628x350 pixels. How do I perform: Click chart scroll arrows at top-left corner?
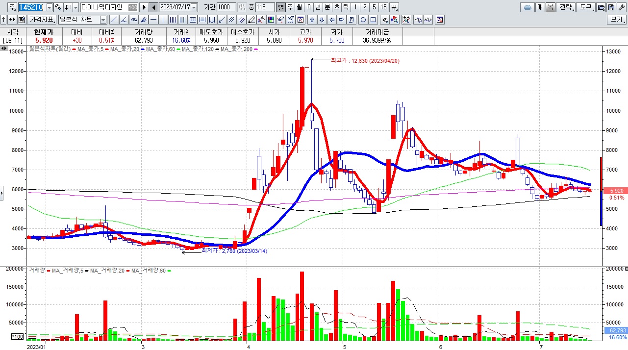[x=4, y=48]
